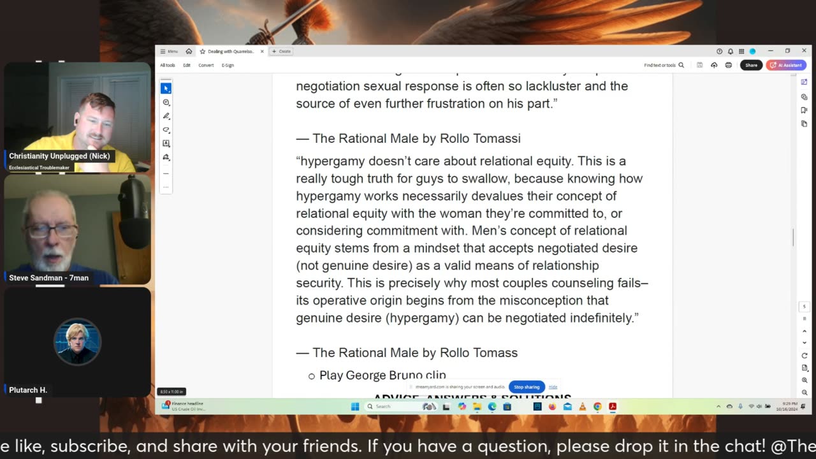Image resolution: width=816 pixels, height=459 pixels.
Task: Pick the highlighter pen tool
Action: click(x=166, y=116)
